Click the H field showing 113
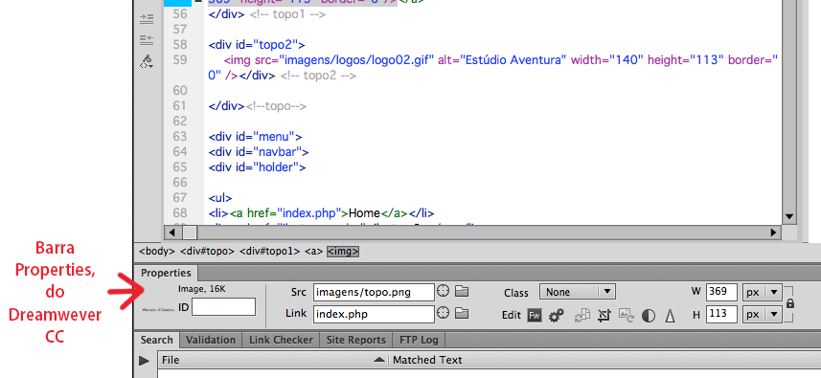821x378 pixels. click(721, 315)
